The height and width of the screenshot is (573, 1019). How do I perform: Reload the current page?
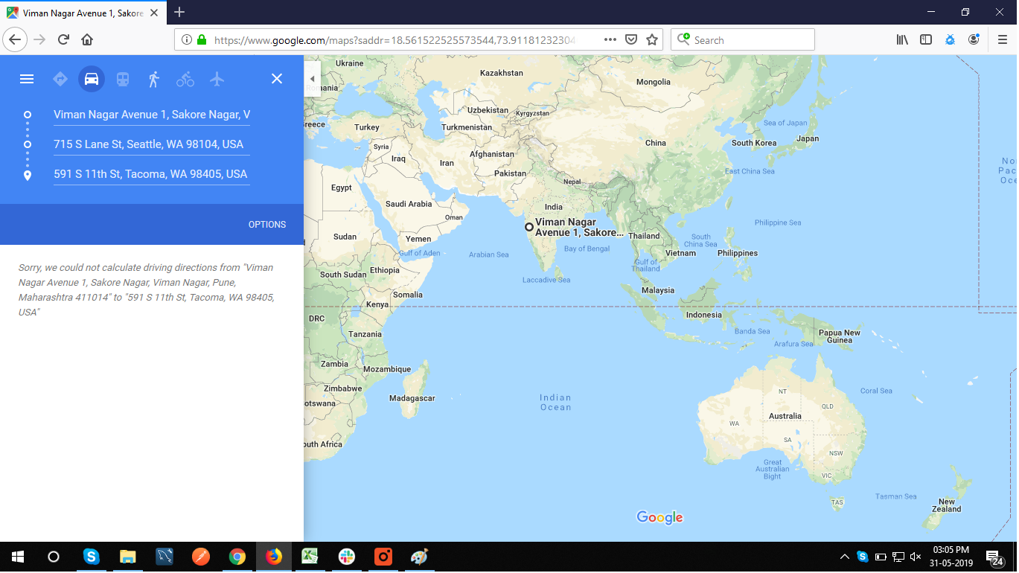[x=63, y=39]
